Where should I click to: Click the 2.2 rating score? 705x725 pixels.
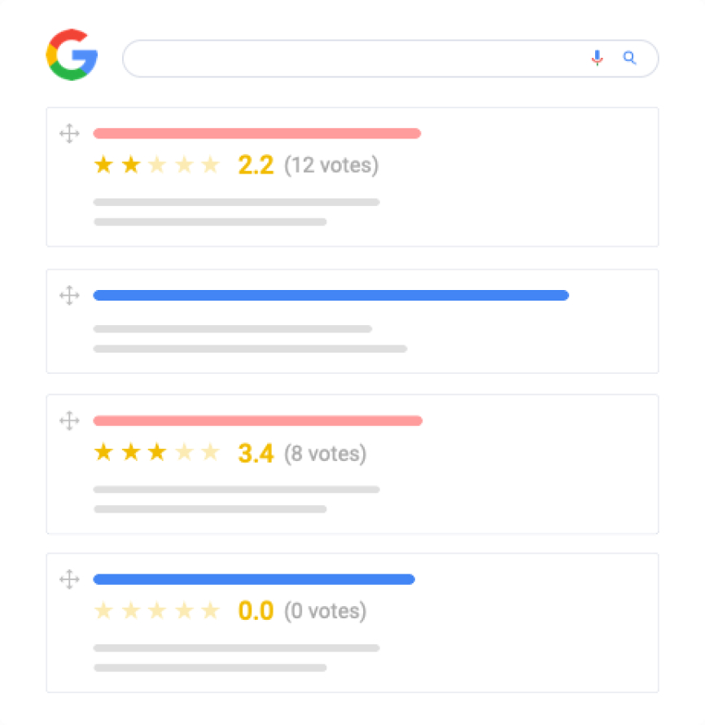click(x=255, y=166)
